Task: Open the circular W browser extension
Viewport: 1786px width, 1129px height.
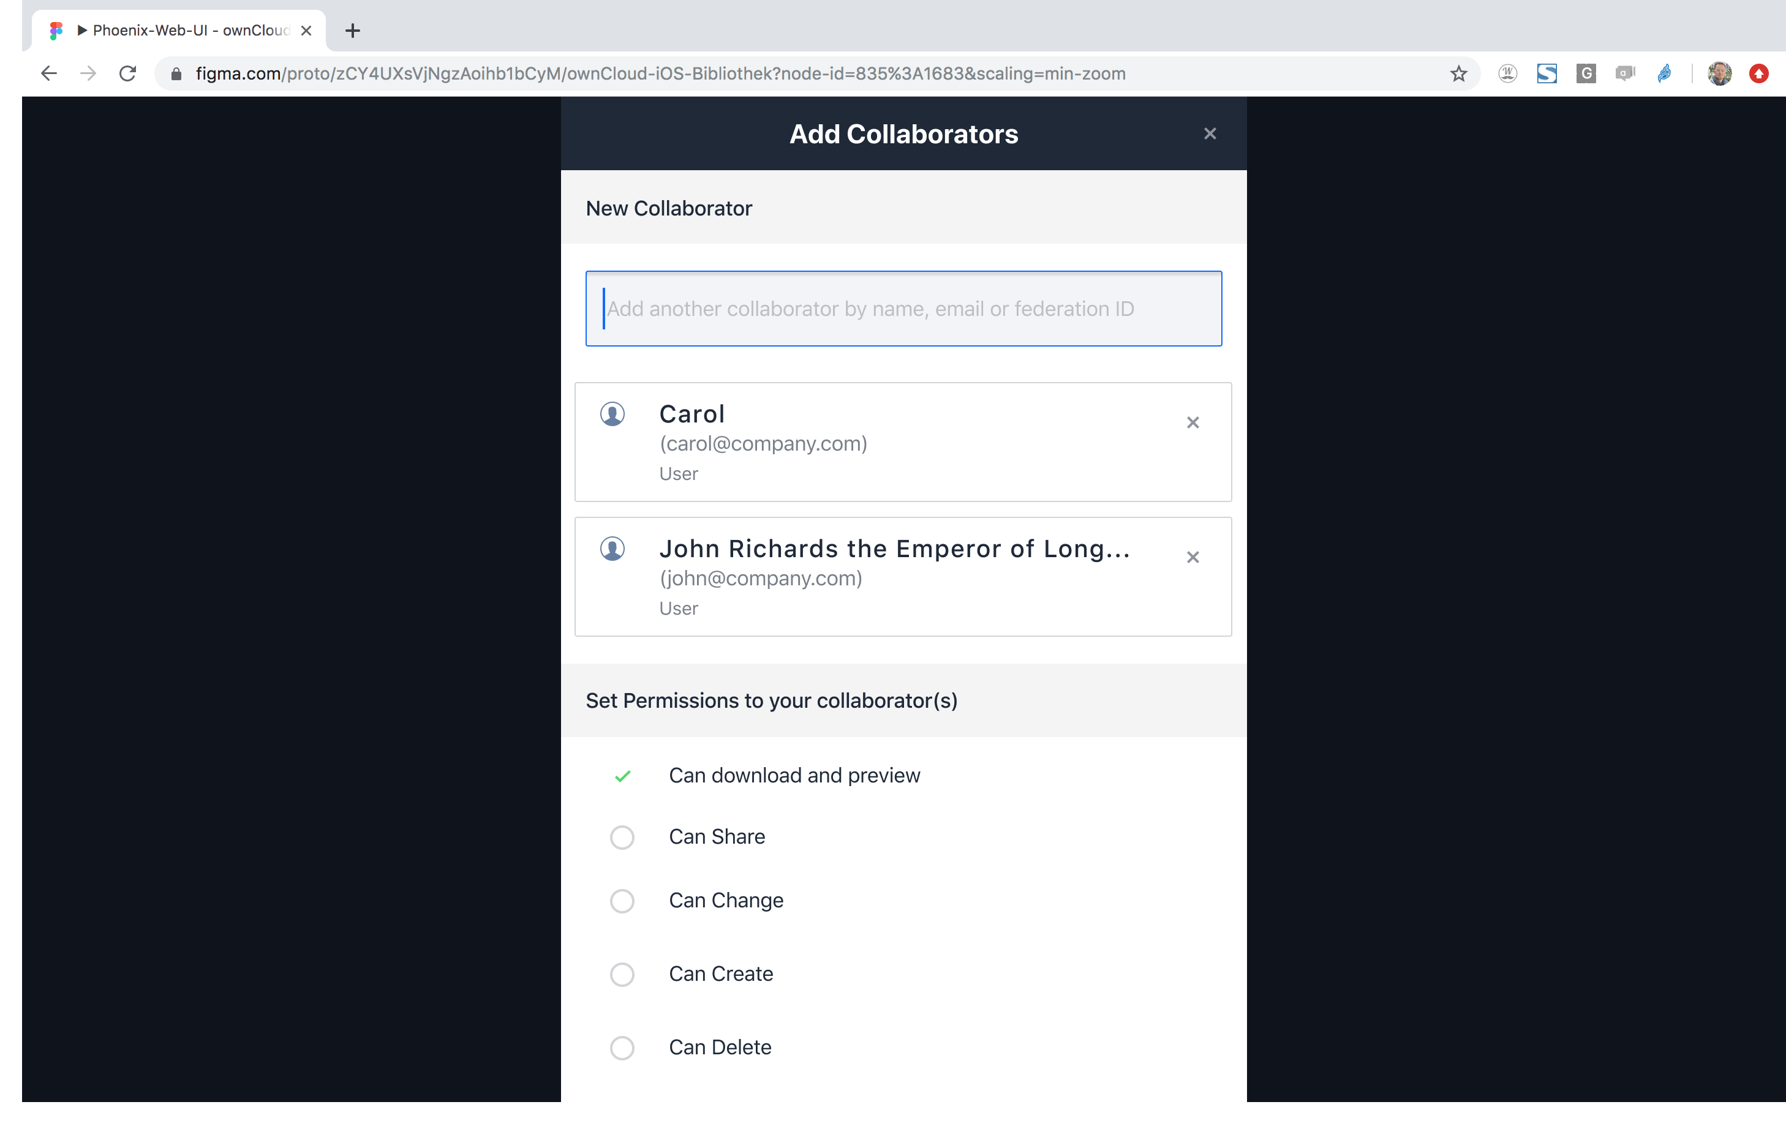Action: pyautogui.click(x=1507, y=73)
